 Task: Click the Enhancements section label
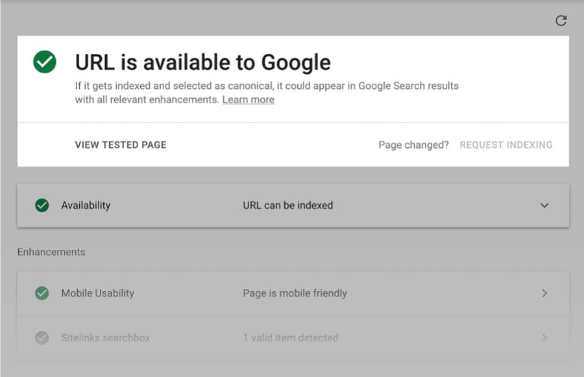click(x=51, y=252)
